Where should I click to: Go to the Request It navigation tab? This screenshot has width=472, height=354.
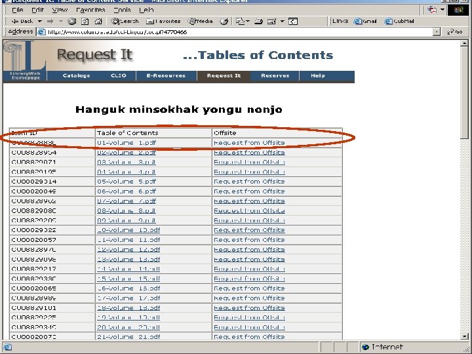224,76
